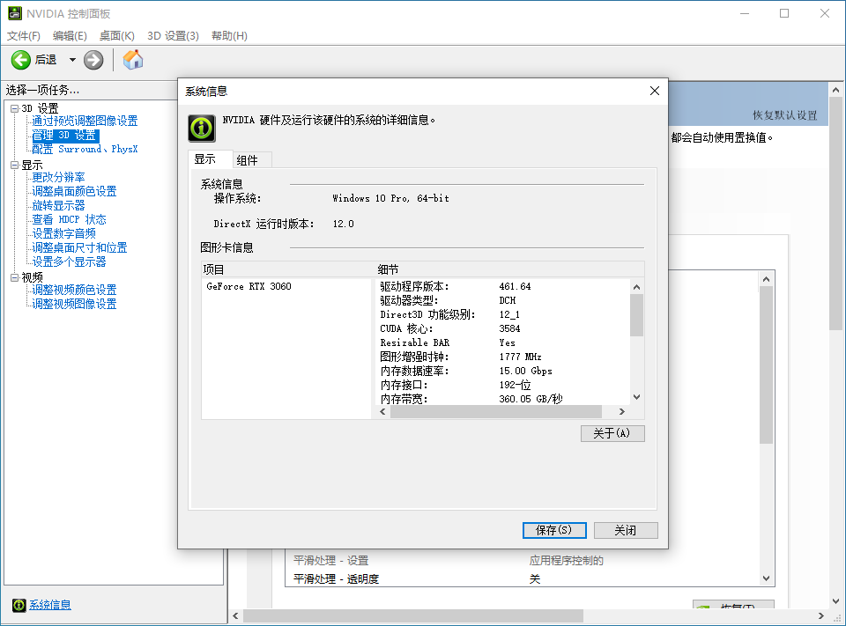
Task: Open 旋转显示器 in tree
Action: point(58,205)
